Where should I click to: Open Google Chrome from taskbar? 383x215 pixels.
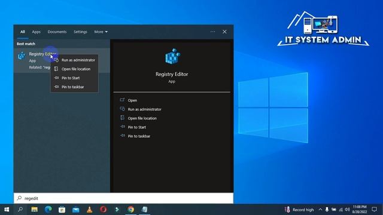pos(130,210)
